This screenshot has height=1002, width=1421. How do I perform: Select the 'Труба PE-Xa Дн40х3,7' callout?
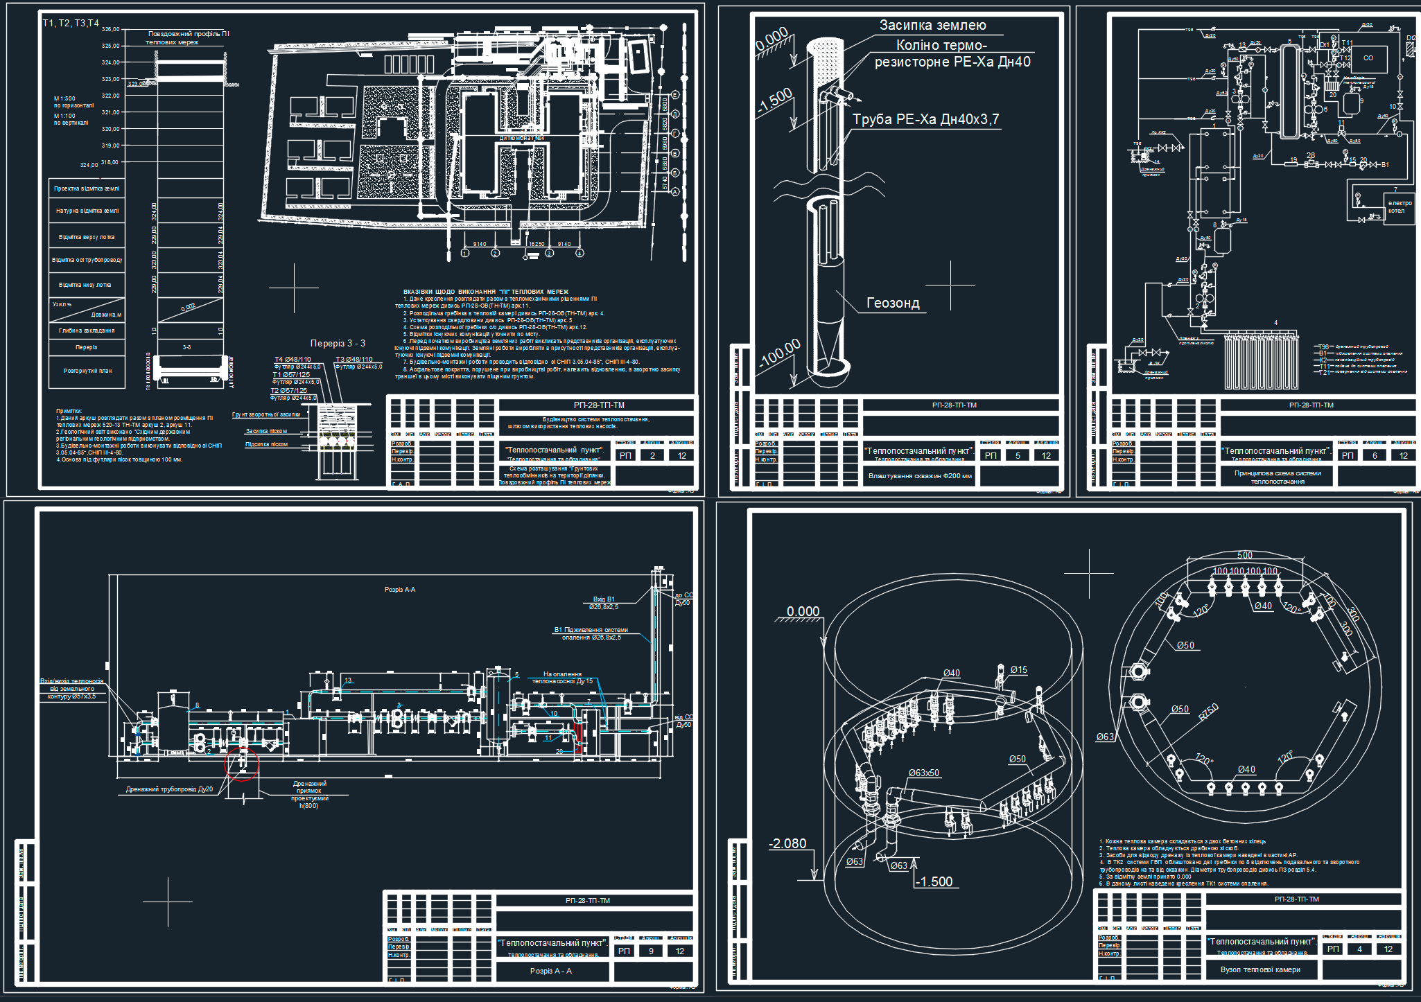point(925,119)
